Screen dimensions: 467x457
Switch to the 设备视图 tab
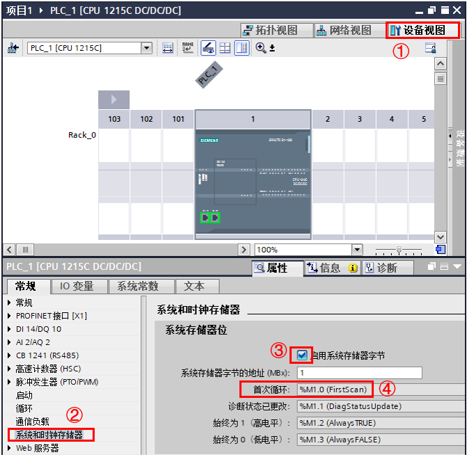click(422, 30)
